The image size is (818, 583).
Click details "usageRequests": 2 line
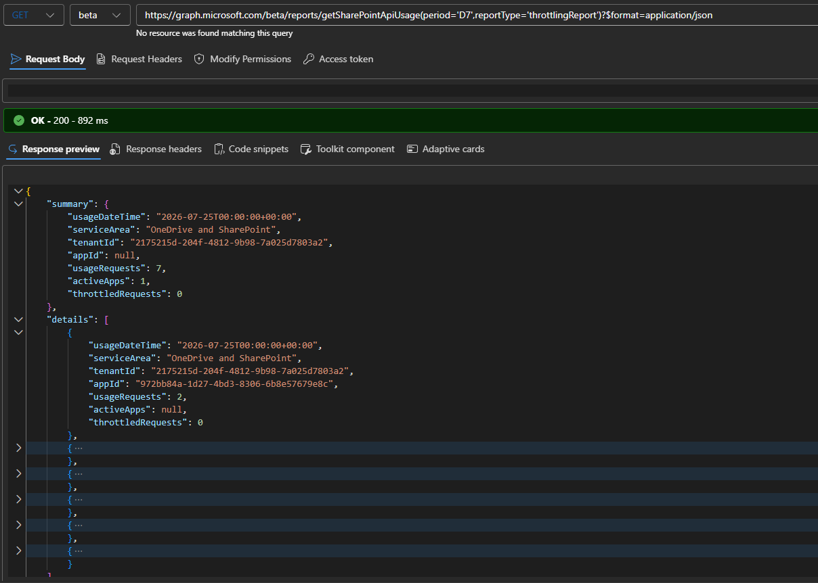[137, 396]
